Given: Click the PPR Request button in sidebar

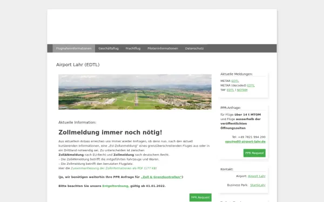Looking at the screenshot, I should (254, 153).
